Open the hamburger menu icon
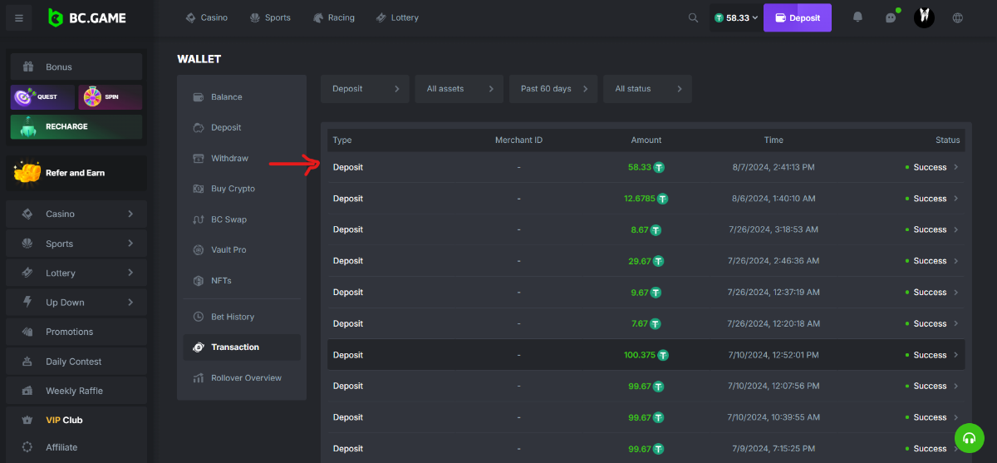 pyautogui.click(x=19, y=18)
